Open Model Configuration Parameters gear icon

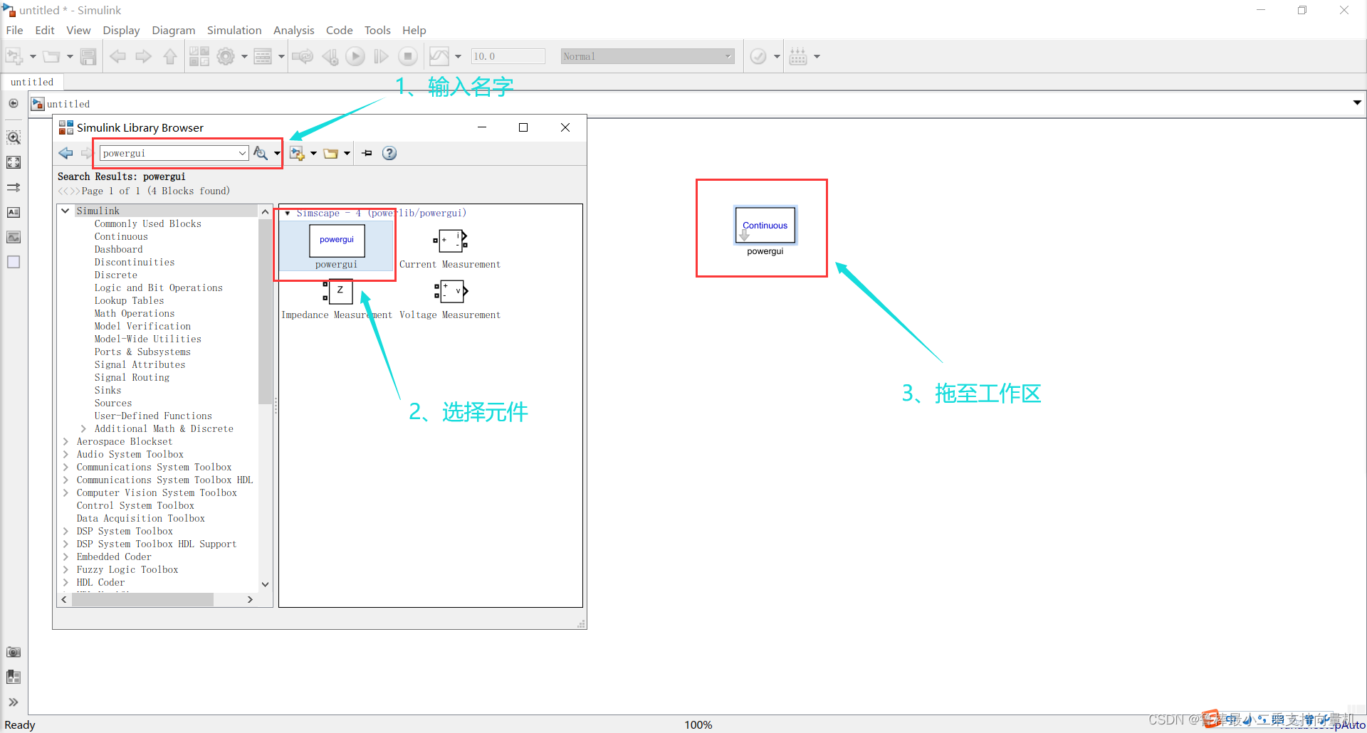click(x=226, y=56)
